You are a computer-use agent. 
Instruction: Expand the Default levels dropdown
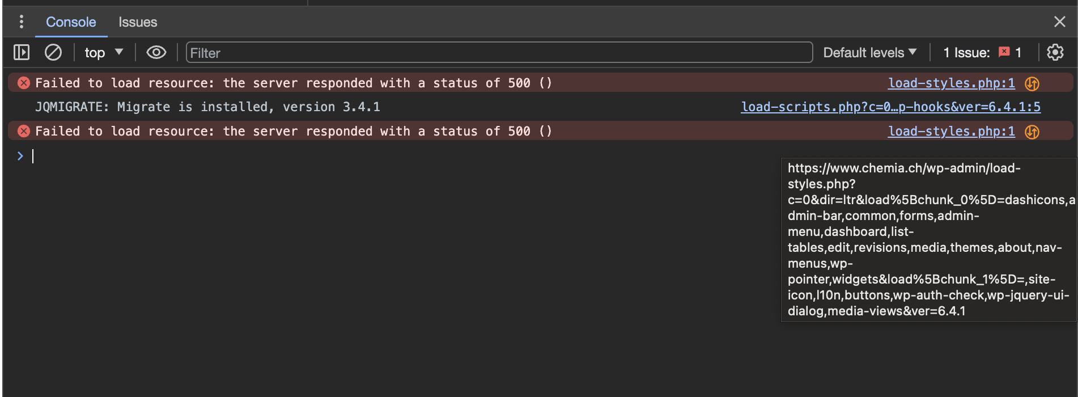click(870, 53)
